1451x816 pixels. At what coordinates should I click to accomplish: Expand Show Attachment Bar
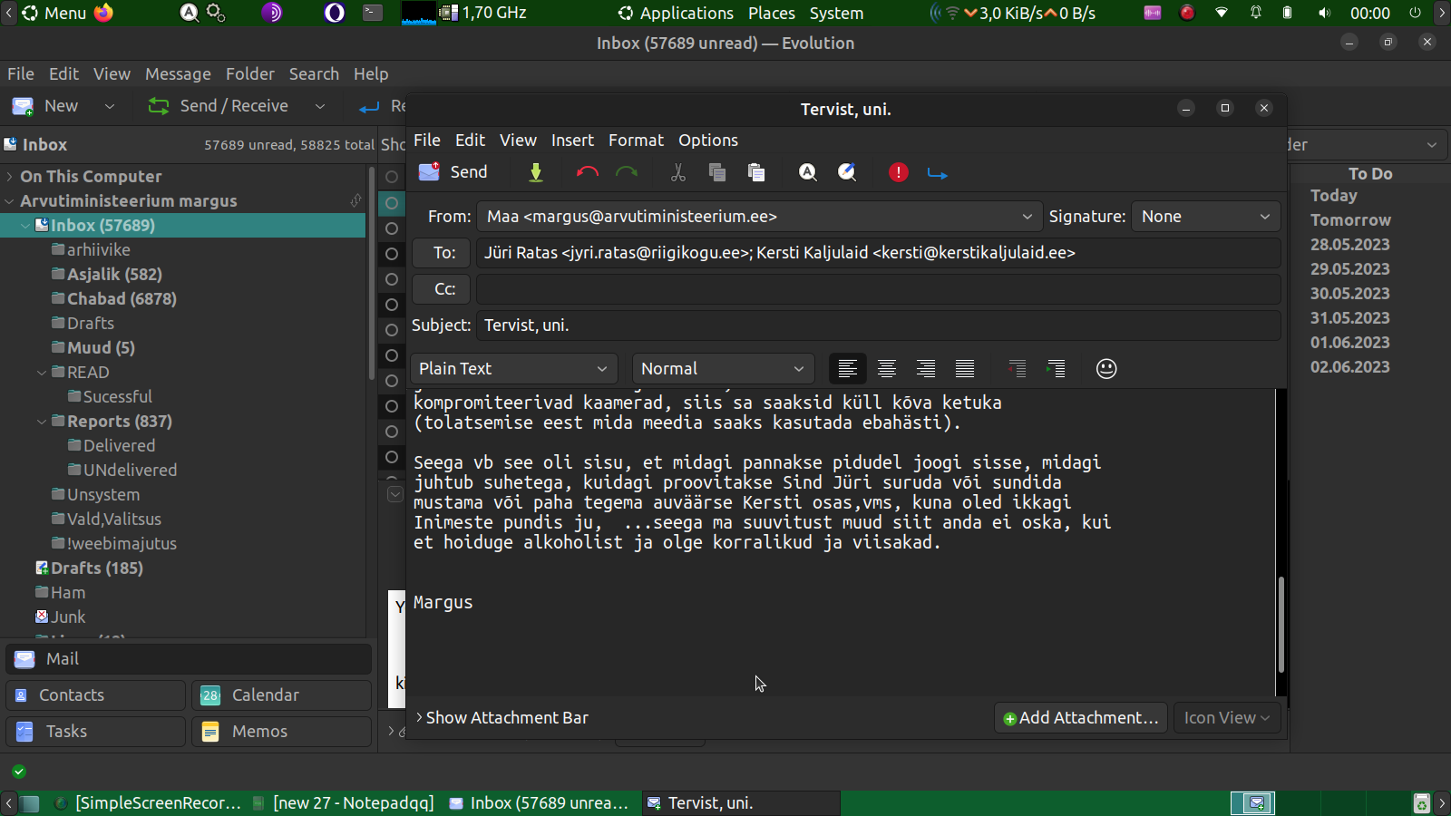(502, 718)
